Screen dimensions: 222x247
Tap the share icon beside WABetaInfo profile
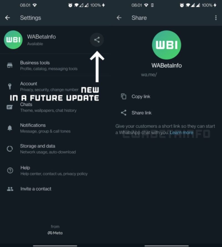pos(97,40)
